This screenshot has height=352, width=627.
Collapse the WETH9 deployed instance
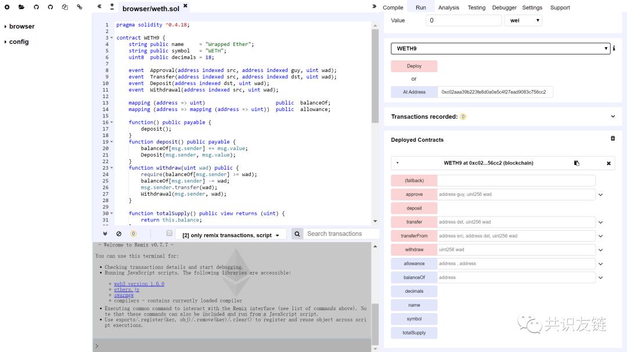pos(398,163)
